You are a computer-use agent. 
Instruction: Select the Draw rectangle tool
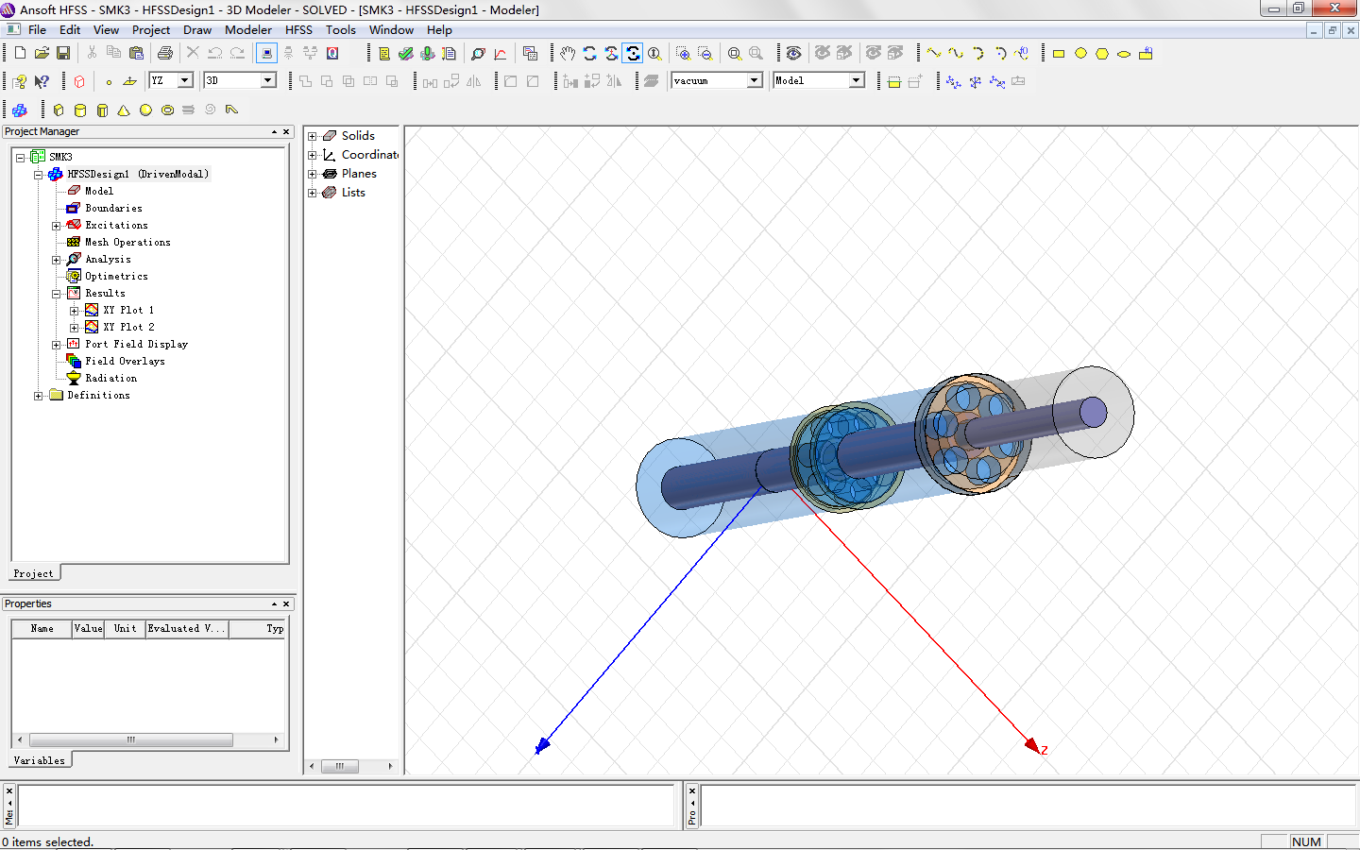pos(1059,54)
